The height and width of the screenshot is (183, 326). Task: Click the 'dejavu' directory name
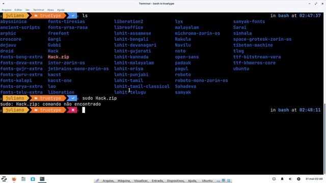click(x=8, y=45)
